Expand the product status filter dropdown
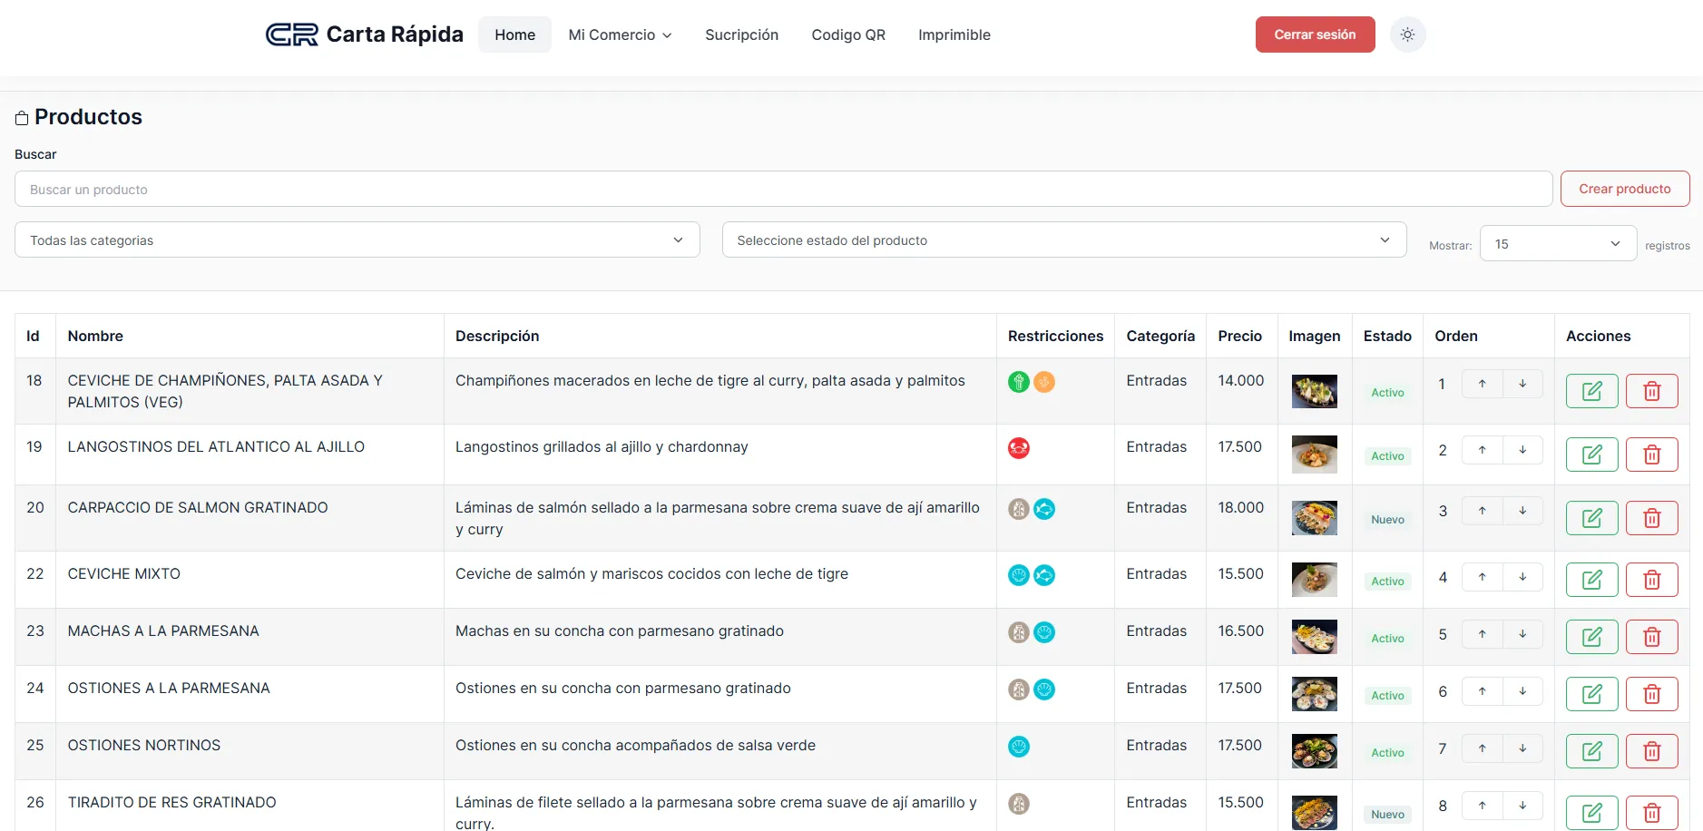The height and width of the screenshot is (831, 1703). tap(1063, 240)
